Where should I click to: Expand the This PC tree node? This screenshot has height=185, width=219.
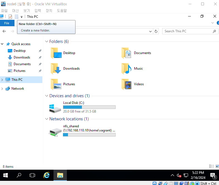[2, 80]
